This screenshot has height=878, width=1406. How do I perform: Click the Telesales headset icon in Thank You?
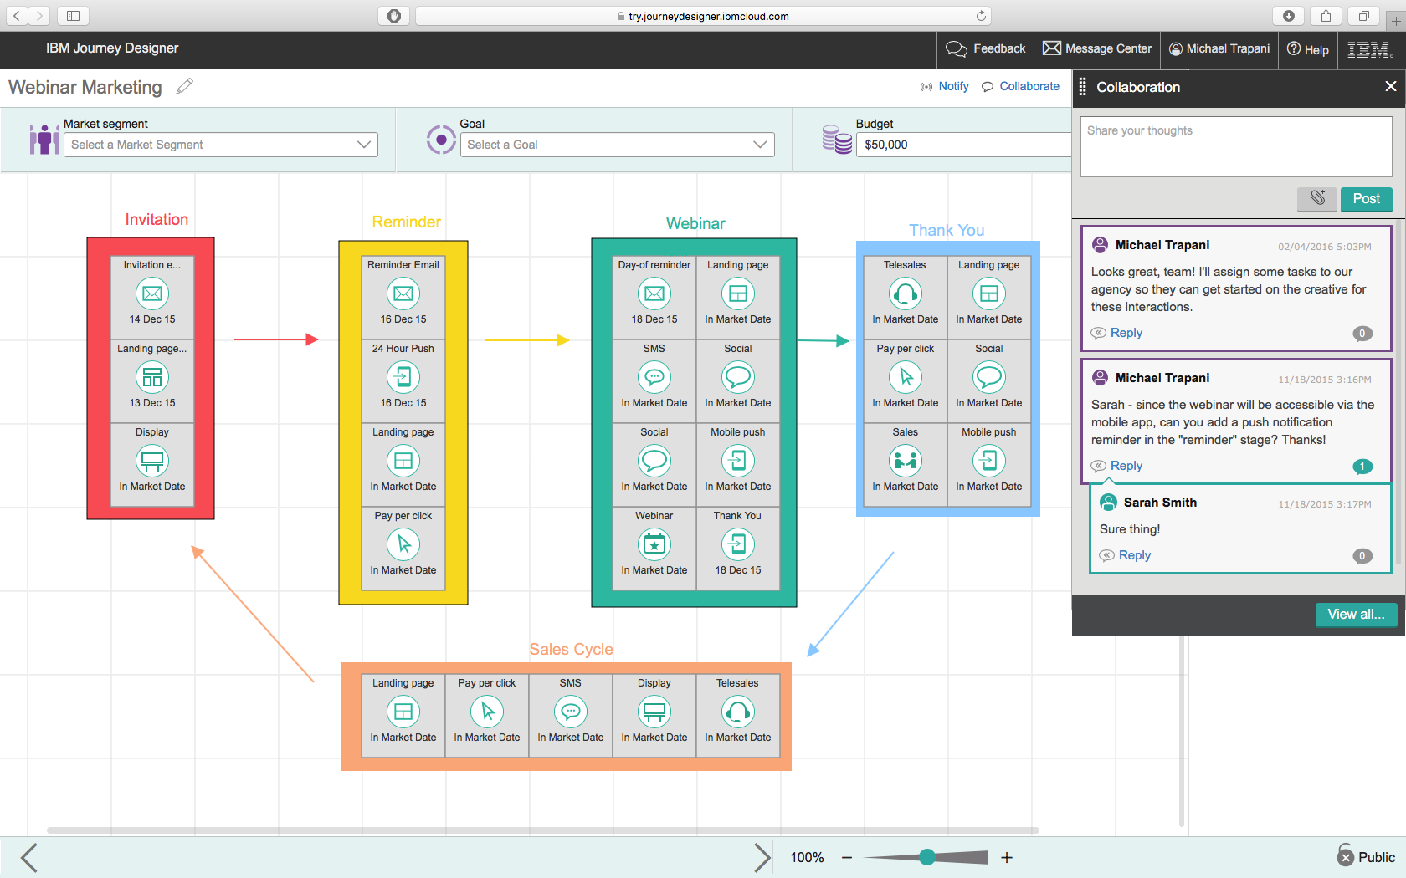pyautogui.click(x=905, y=294)
